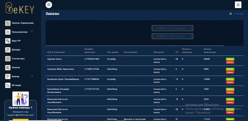
Task: Open the grid menu icon in header
Action: [x=49, y=5]
